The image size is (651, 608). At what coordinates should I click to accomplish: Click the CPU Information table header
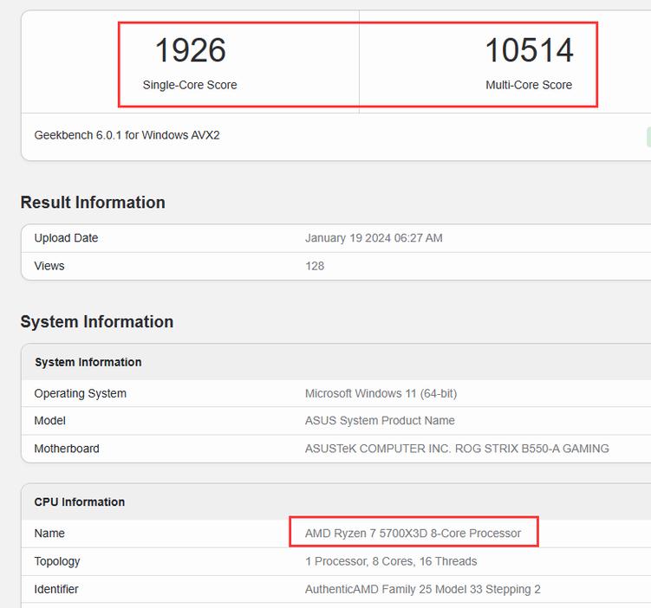[80, 502]
